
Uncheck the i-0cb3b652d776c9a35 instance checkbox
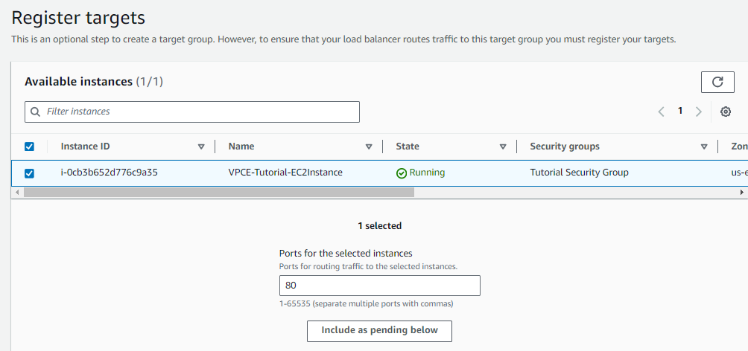pyautogui.click(x=29, y=173)
